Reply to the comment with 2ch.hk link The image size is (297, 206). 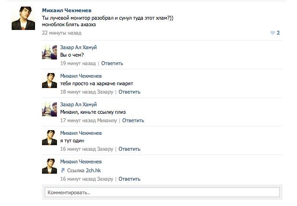click(x=129, y=179)
